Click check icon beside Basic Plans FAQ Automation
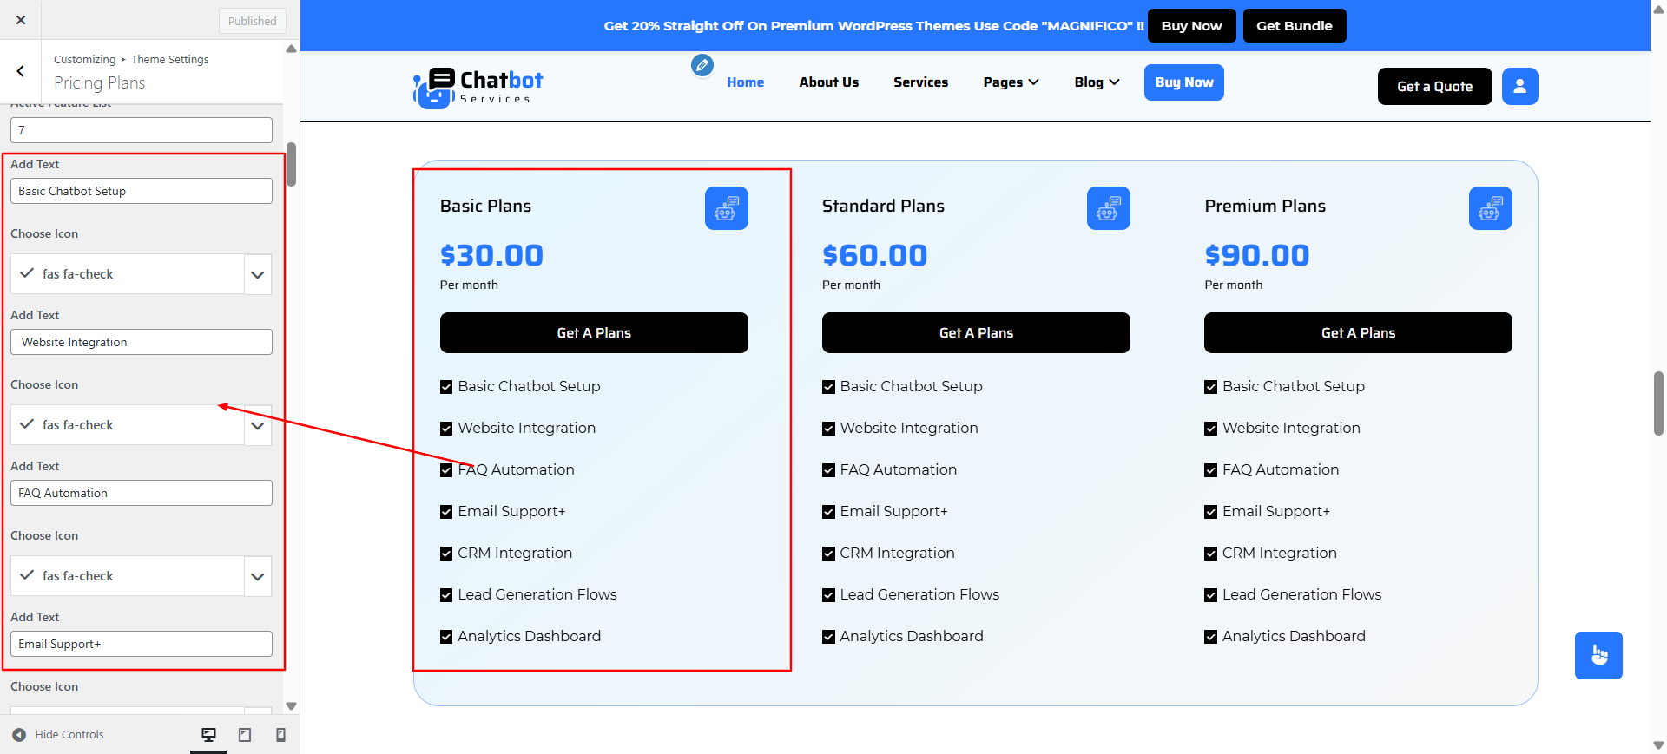This screenshot has height=754, width=1667. click(x=446, y=470)
